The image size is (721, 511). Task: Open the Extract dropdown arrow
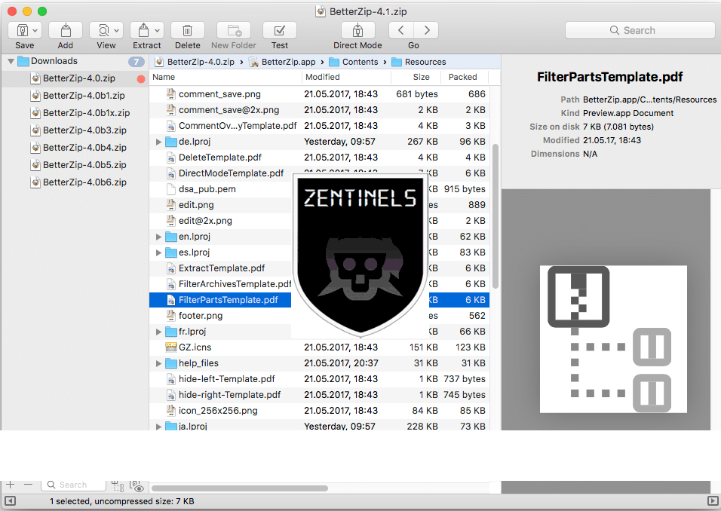click(158, 31)
